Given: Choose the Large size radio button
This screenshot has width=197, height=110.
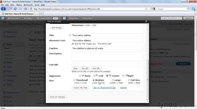Looking at the screenshot, I should [x=113, y=80].
